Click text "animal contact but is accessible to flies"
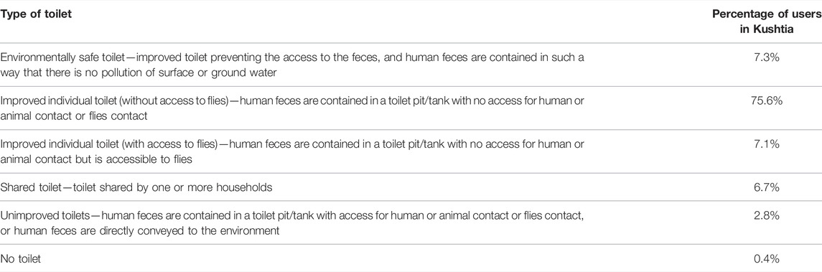 pos(96,159)
